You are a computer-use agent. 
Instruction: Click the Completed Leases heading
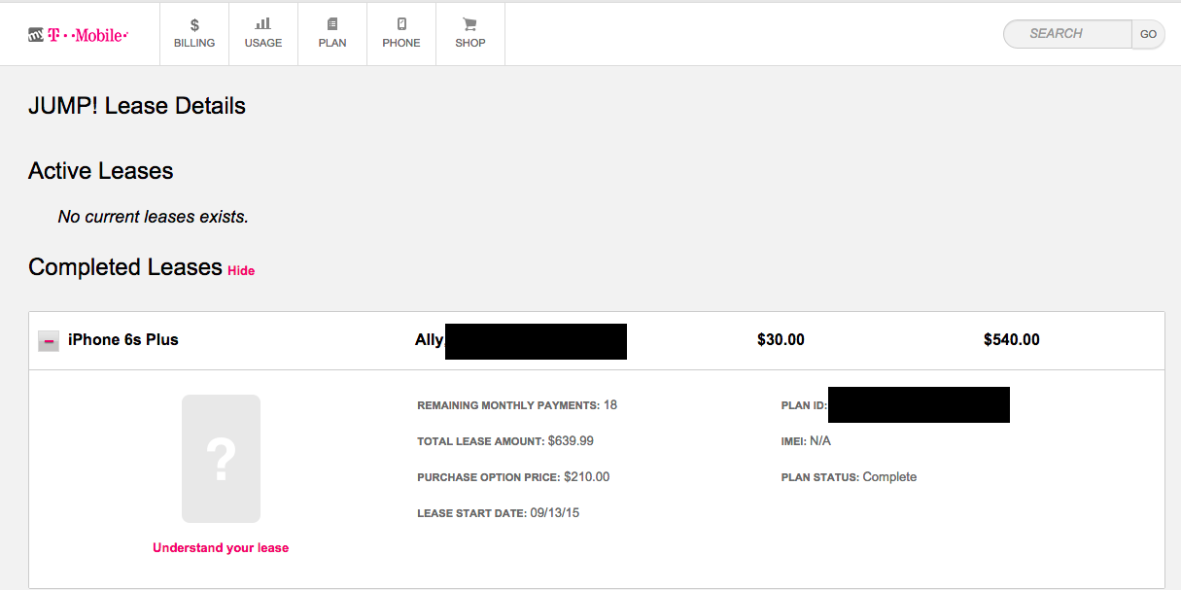(125, 267)
